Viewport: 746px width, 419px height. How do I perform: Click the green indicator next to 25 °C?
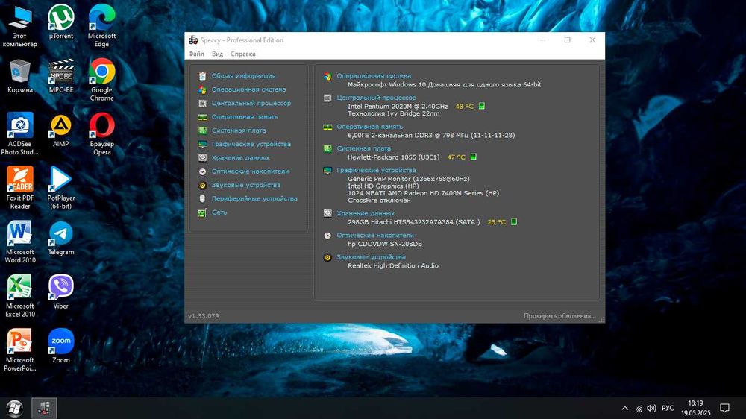point(514,221)
